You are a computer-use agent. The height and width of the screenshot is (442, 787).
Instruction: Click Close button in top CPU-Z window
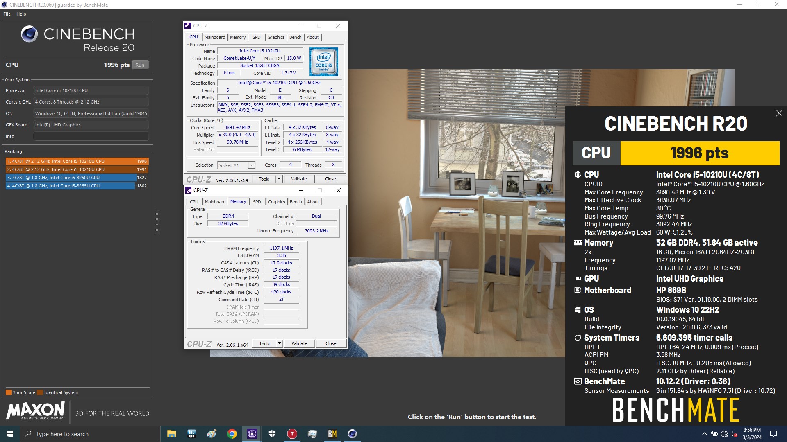point(330,179)
